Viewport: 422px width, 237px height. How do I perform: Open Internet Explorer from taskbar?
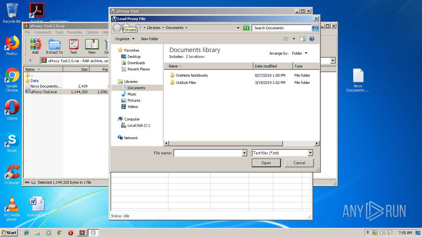26,233
